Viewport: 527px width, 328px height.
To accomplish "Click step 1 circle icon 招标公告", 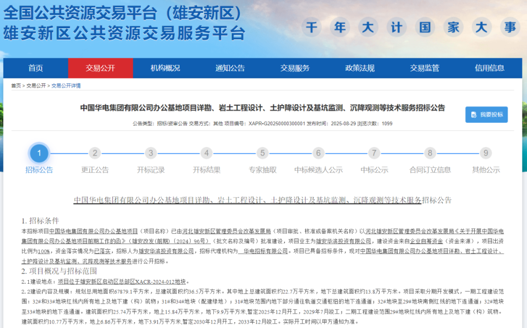I will click(39, 153).
